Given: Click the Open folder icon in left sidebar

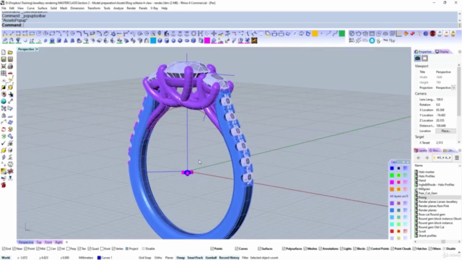Looking at the screenshot, I should (x=10, y=52).
